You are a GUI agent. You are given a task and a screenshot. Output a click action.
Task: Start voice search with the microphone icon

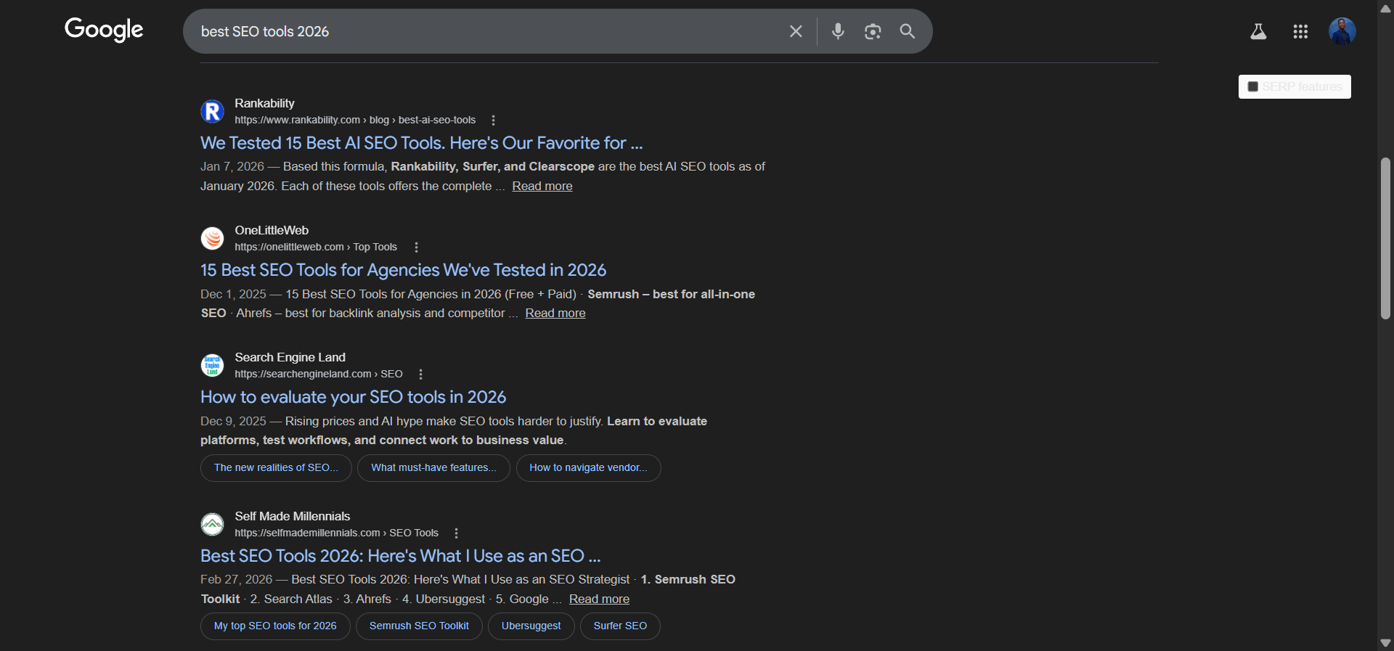[838, 31]
